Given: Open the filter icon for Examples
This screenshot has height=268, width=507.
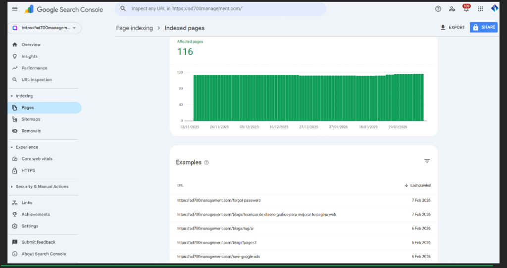Looking at the screenshot, I should (x=427, y=161).
